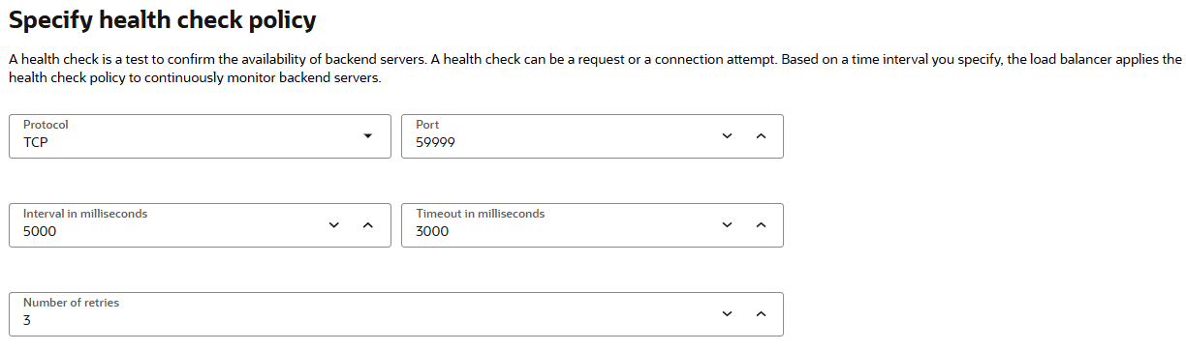The height and width of the screenshot is (351, 1186).
Task: Decrease Interval in milliseconds using down chevron
Action: tap(334, 225)
